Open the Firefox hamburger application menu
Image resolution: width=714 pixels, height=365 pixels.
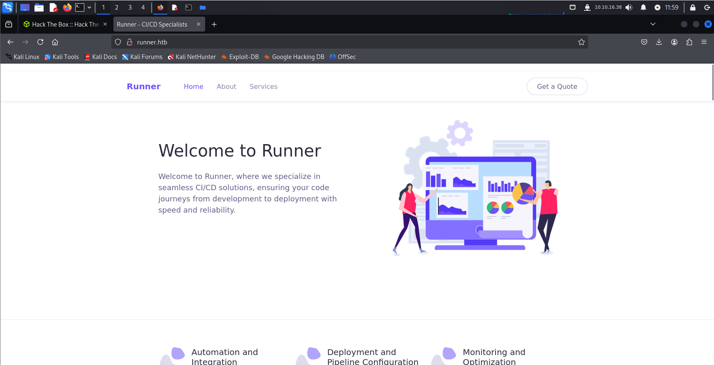click(704, 42)
